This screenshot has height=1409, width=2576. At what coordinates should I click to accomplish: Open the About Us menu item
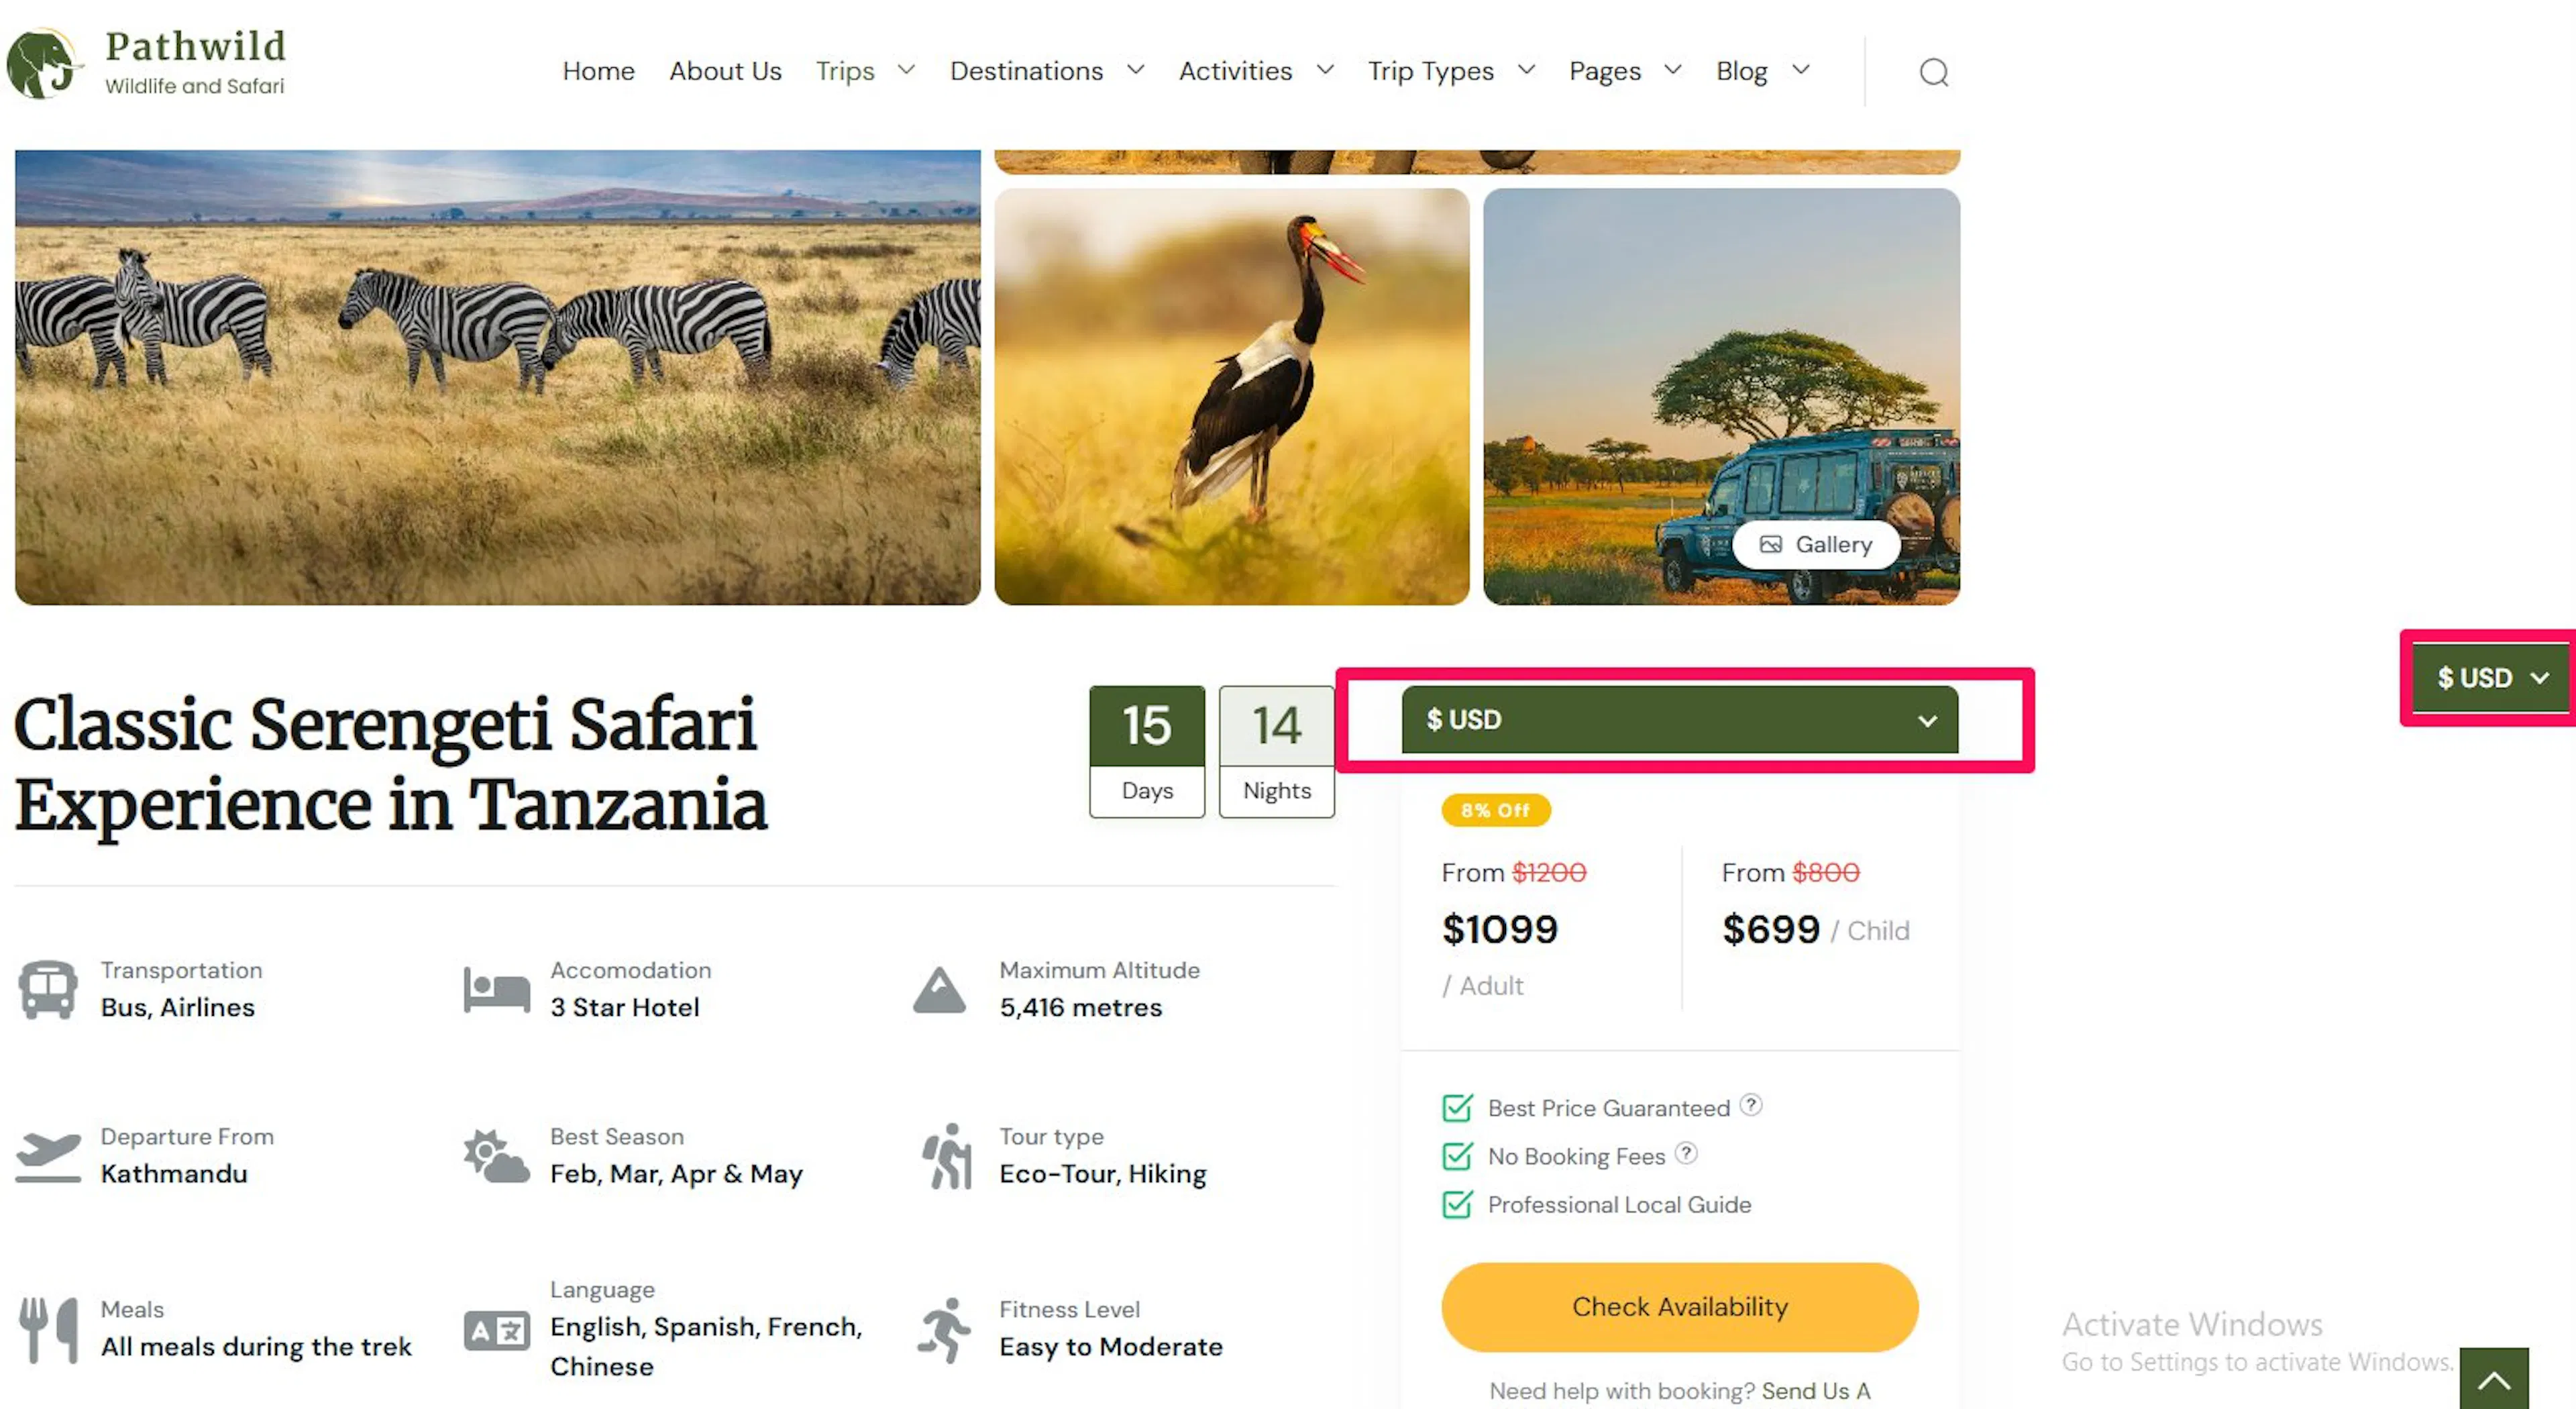[725, 71]
